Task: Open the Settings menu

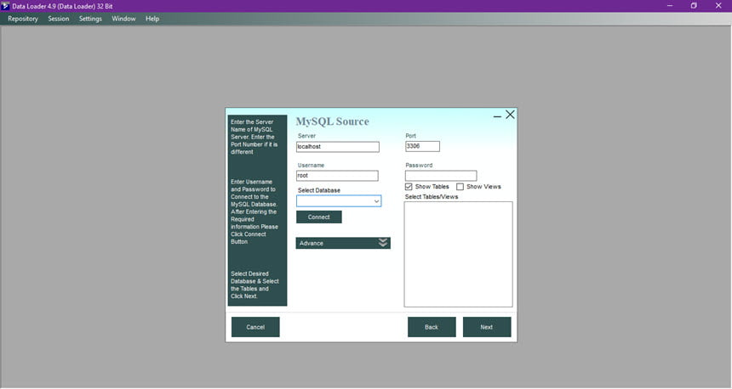Action: tap(90, 19)
